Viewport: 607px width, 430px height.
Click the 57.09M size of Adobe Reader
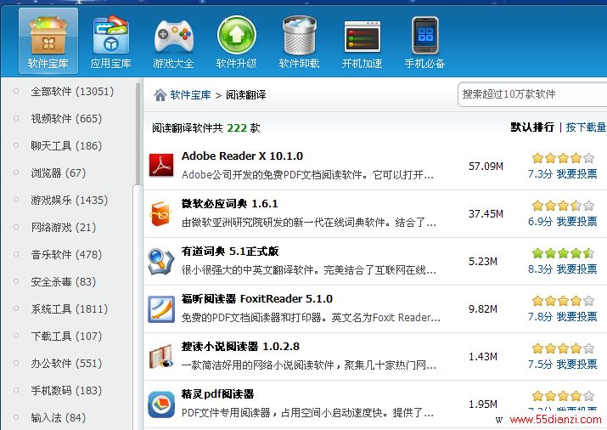[486, 167]
